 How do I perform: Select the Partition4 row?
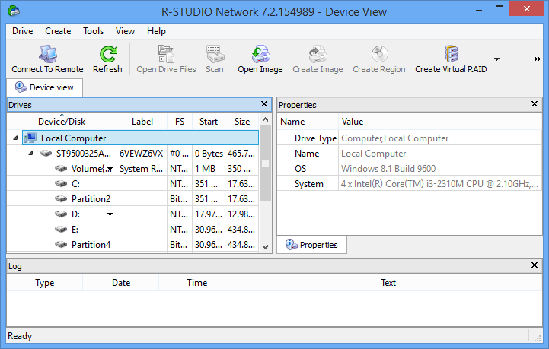point(132,244)
